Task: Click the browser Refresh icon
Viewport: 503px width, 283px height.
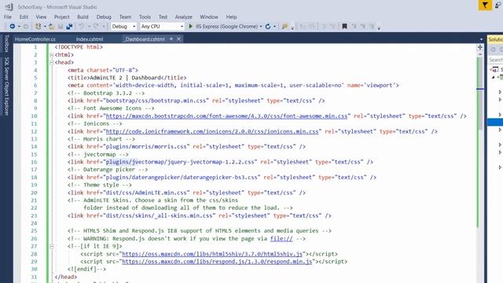Action: click(268, 26)
